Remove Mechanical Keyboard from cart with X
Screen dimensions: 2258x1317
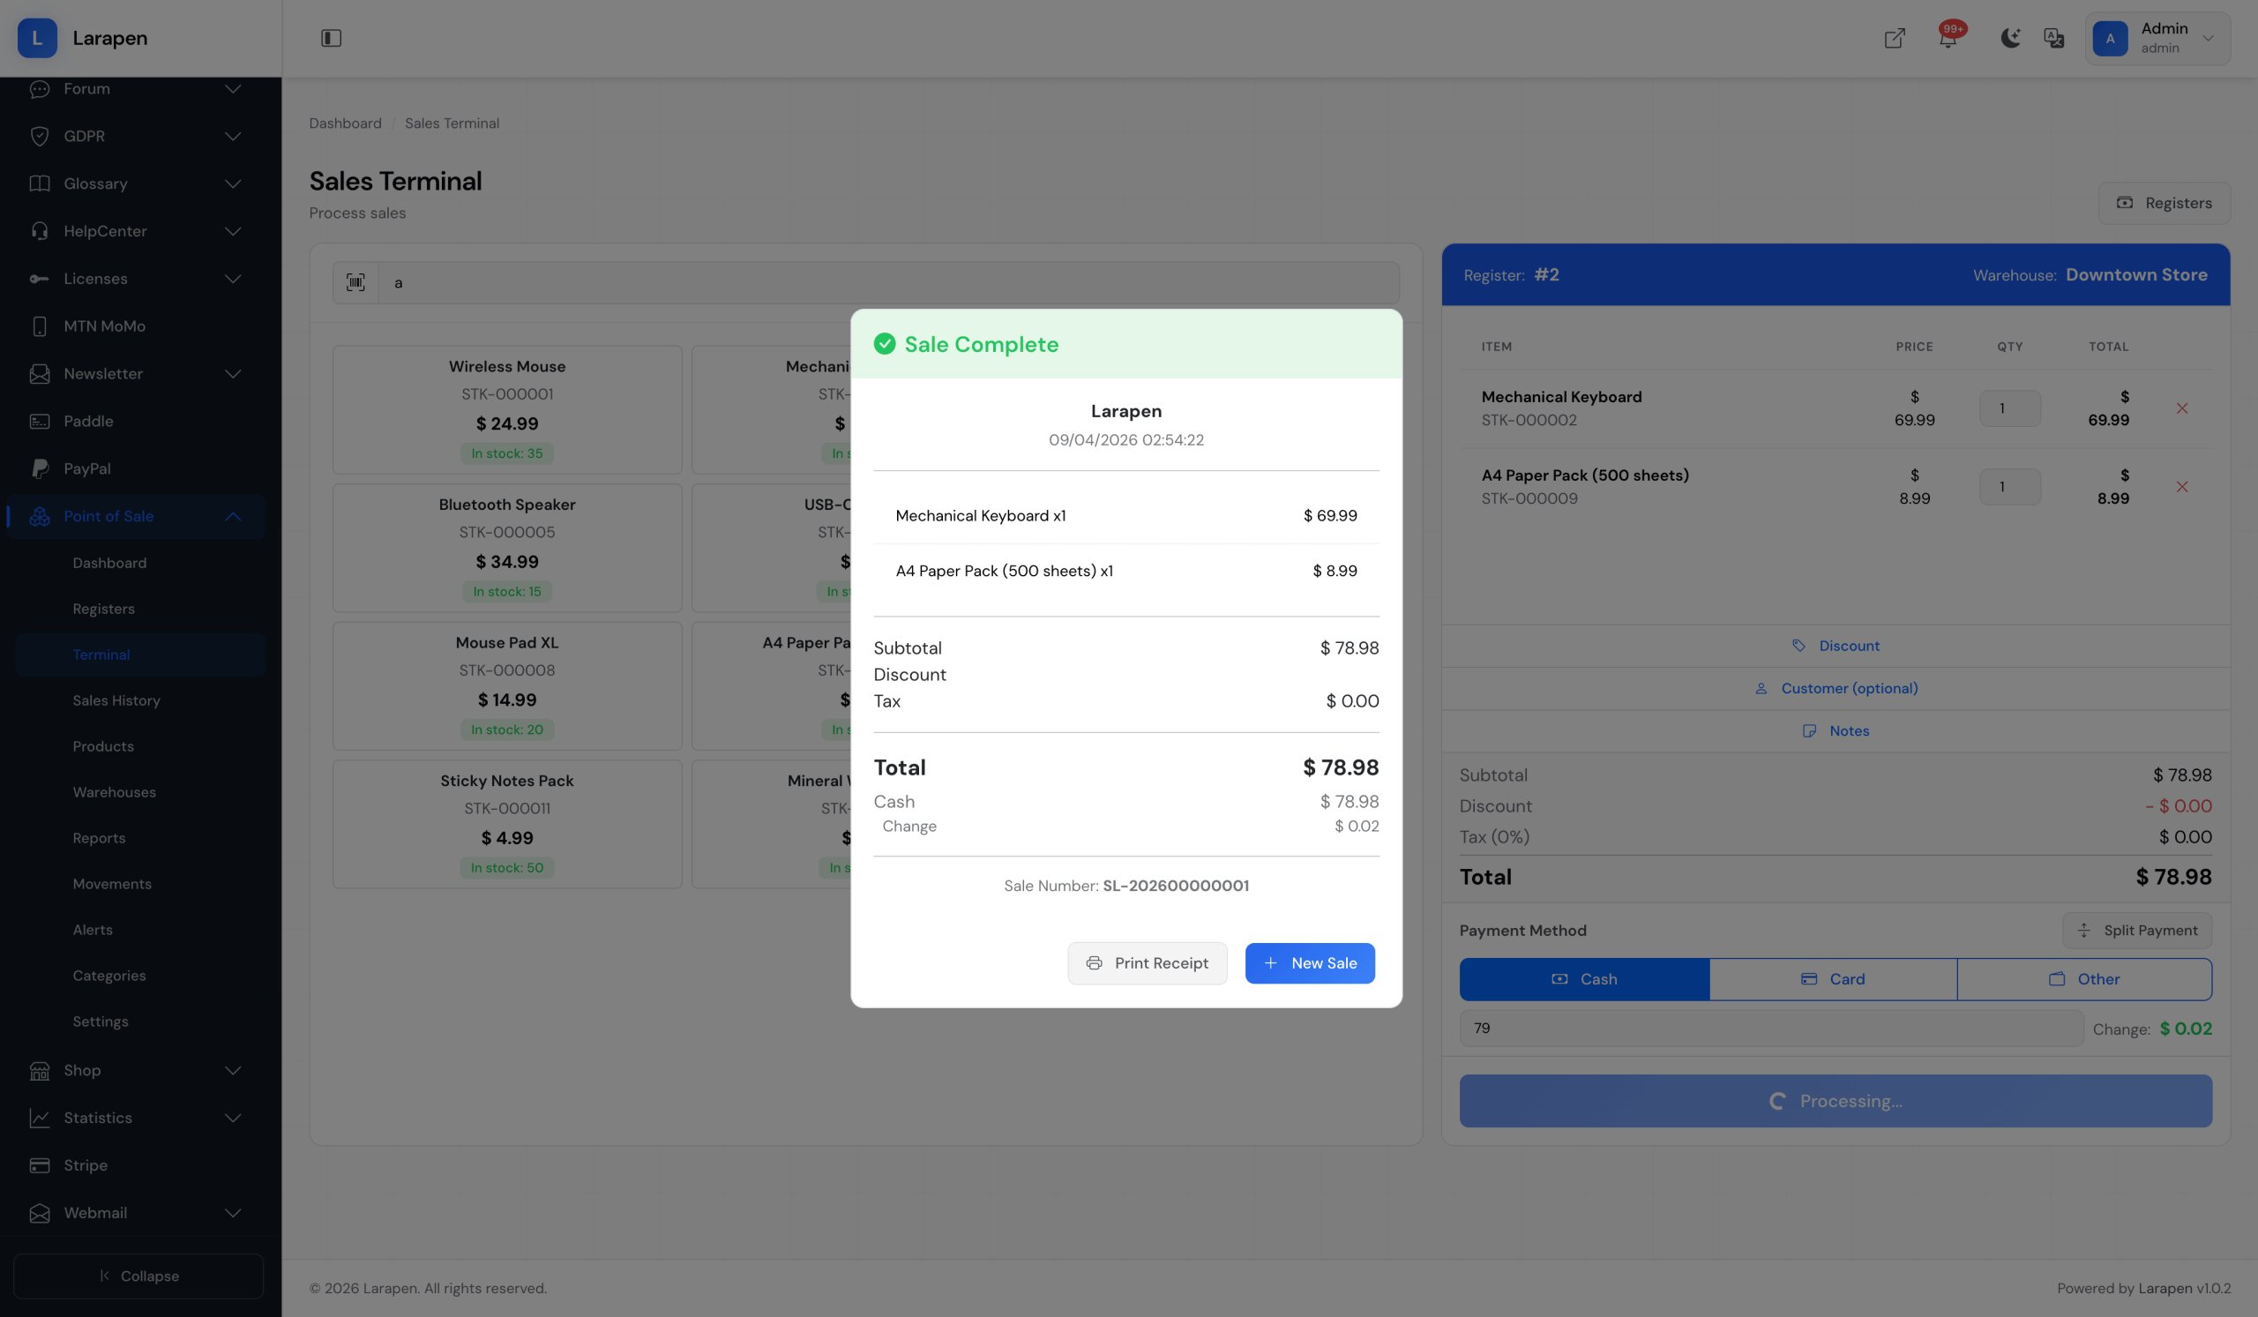(x=2182, y=408)
